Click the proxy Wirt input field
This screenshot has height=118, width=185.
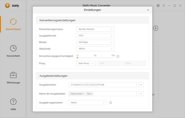tap(109, 63)
